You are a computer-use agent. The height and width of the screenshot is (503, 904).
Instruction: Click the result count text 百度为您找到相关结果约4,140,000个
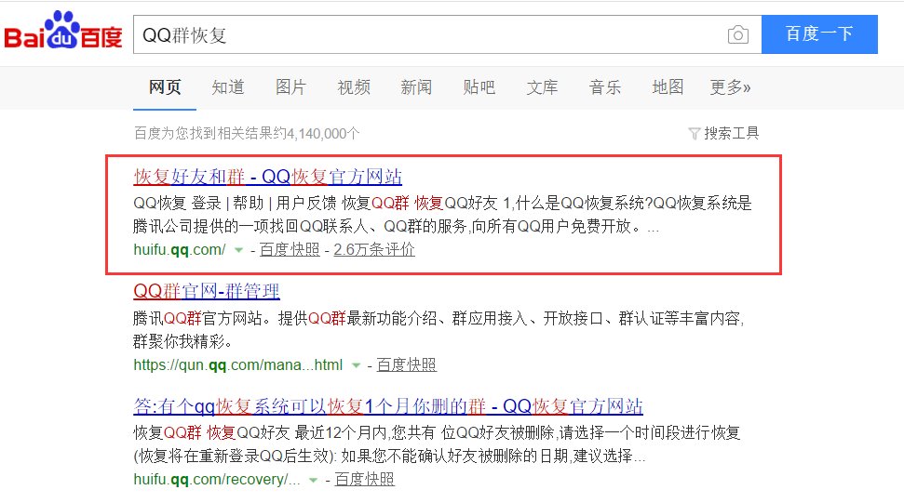pyautogui.click(x=247, y=134)
